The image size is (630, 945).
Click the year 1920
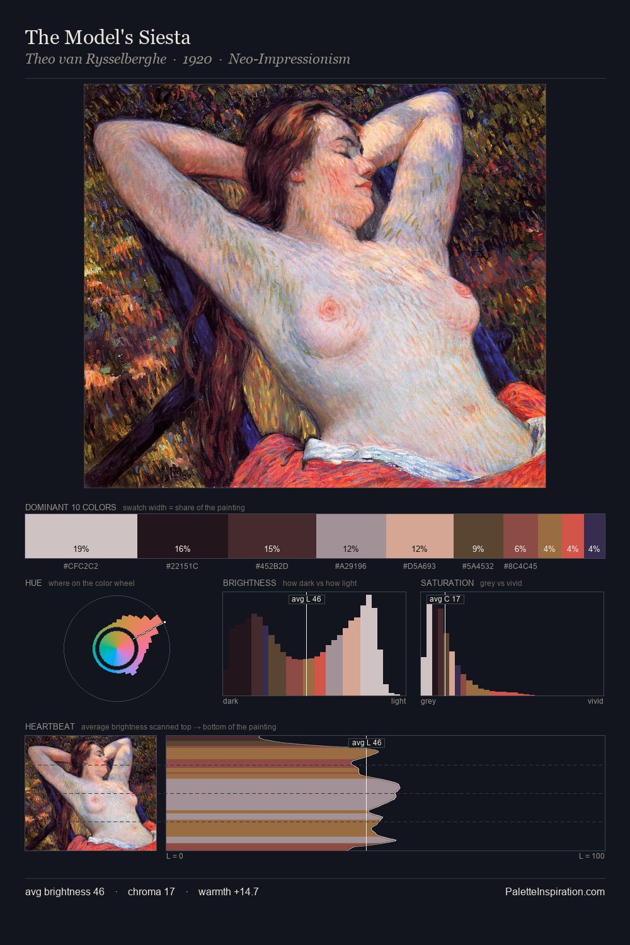(x=197, y=59)
